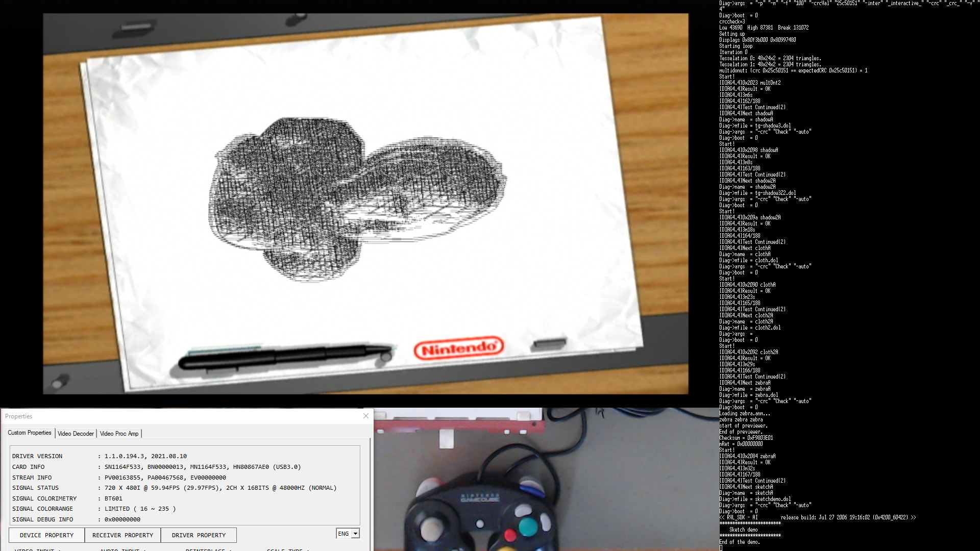The image size is (980, 551).
Task: Open RECEIVER PROPERTY settings
Action: pos(122,535)
